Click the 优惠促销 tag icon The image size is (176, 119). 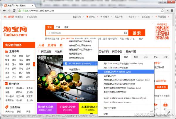[7, 107]
